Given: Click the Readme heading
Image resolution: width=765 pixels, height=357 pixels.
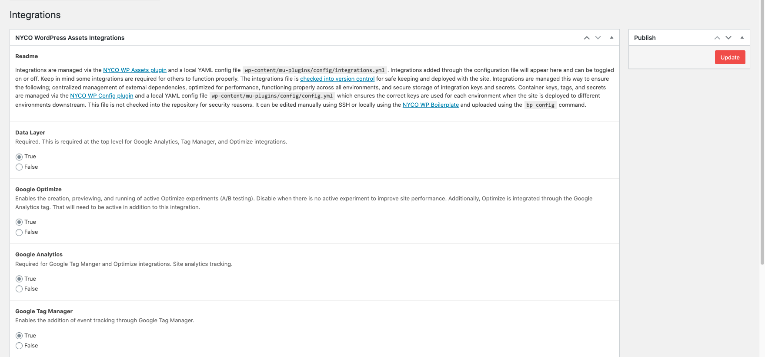Looking at the screenshot, I should tap(27, 56).
